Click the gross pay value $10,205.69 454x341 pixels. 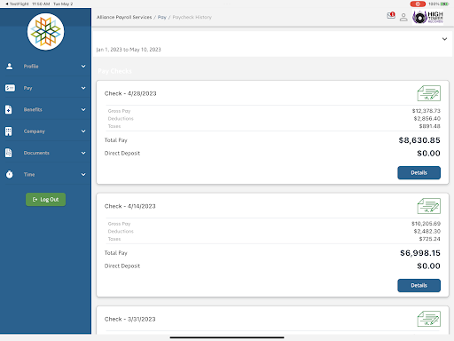tap(426, 224)
